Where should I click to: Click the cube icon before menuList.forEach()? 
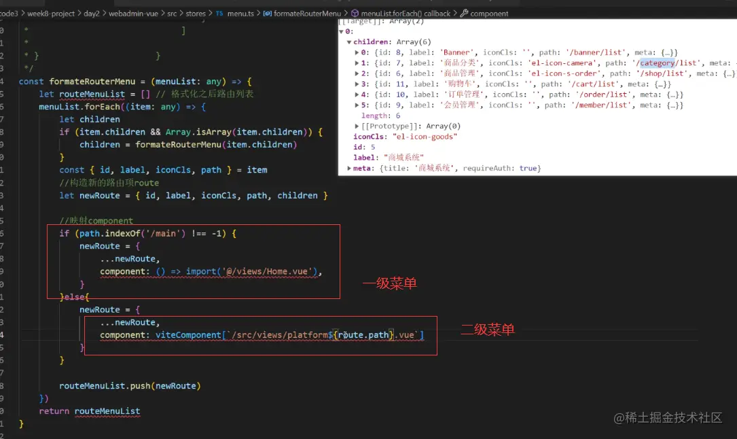pos(355,14)
